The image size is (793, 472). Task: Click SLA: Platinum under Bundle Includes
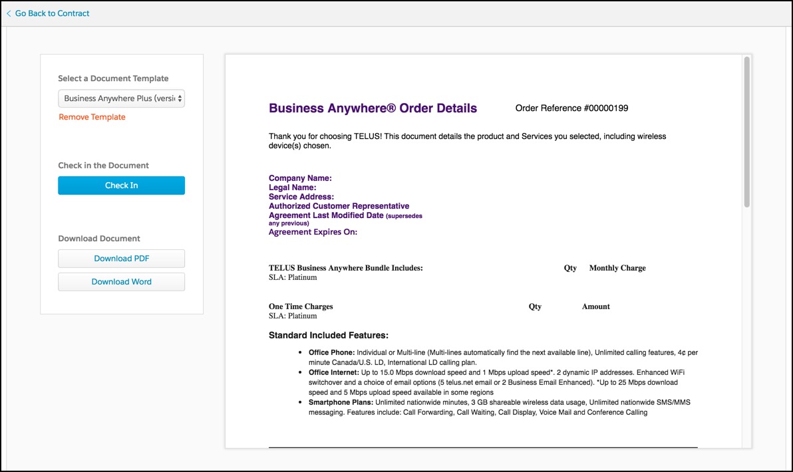[x=293, y=277]
